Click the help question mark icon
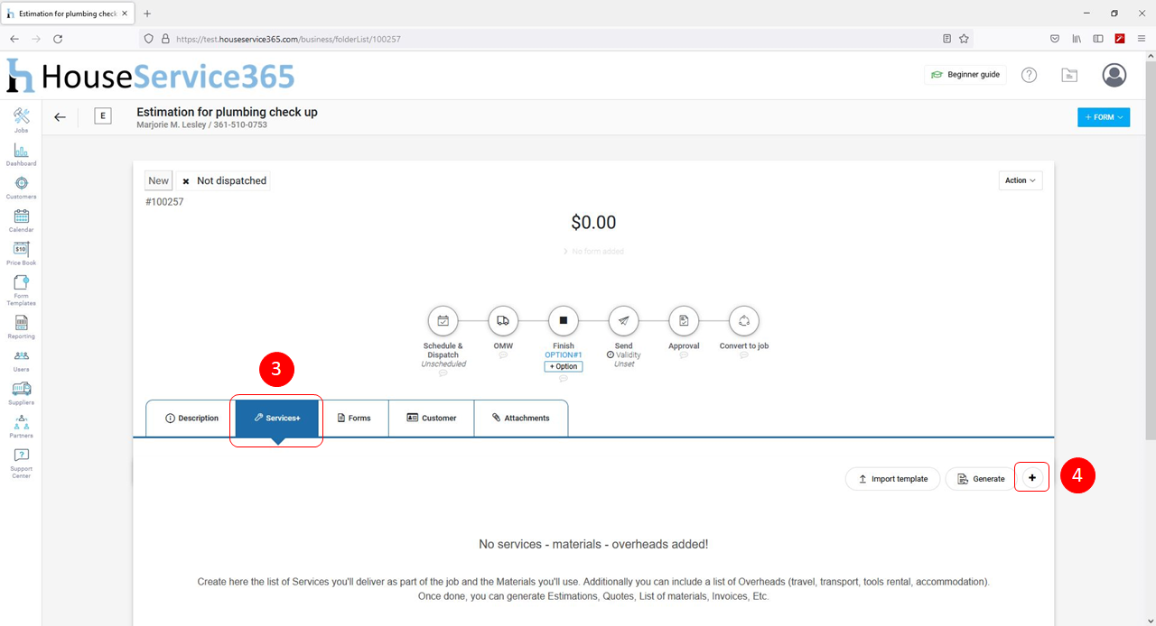 coord(1029,75)
